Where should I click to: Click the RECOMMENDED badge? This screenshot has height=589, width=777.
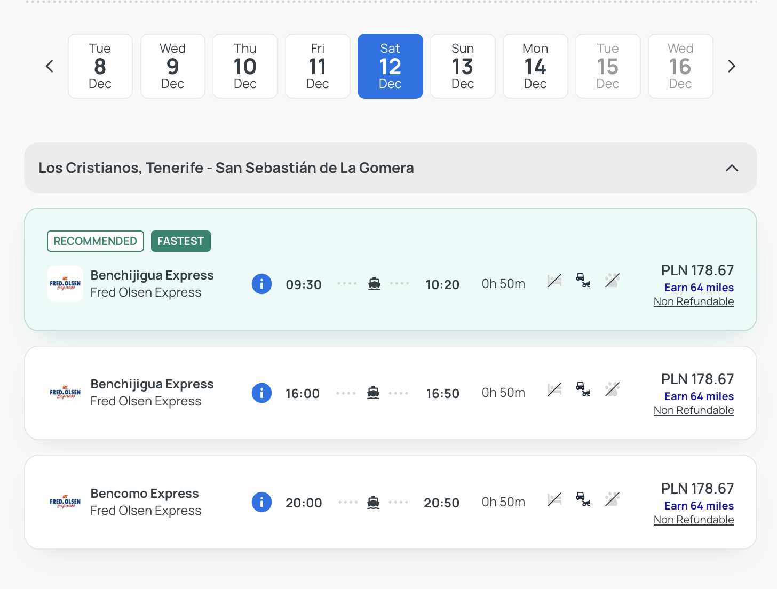(96, 241)
